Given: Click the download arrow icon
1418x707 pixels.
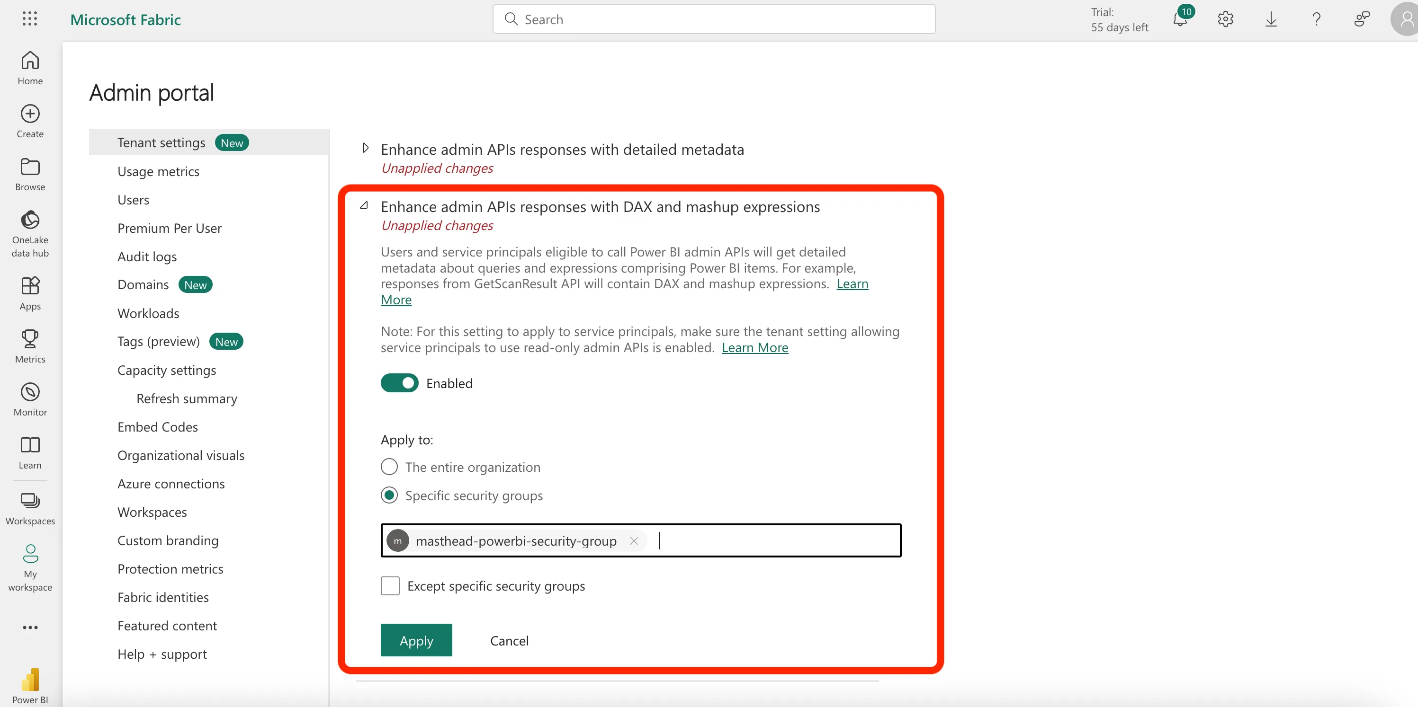Looking at the screenshot, I should click(1271, 20).
